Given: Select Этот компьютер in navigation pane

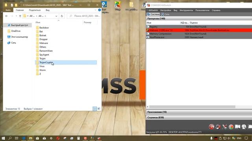Looking at the screenshot, I should click(18, 37).
